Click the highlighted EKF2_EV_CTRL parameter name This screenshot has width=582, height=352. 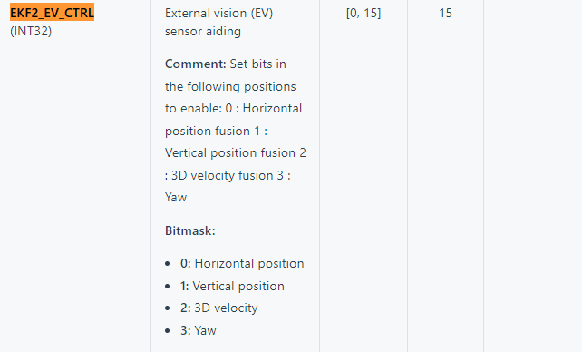52,13
